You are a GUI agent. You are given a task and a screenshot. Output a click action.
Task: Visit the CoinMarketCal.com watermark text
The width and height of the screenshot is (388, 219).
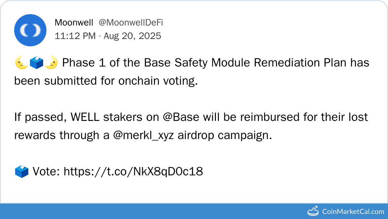(353, 212)
